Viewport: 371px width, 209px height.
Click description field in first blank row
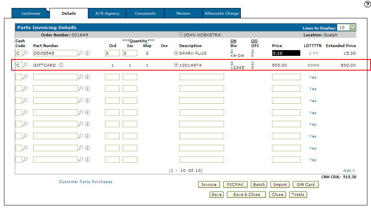[202, 77]
